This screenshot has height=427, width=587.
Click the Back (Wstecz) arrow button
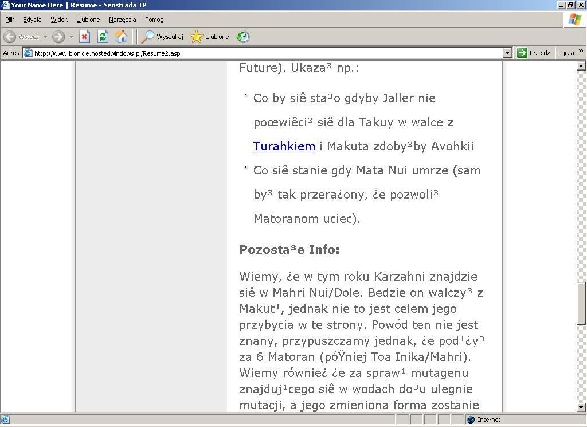21,37
